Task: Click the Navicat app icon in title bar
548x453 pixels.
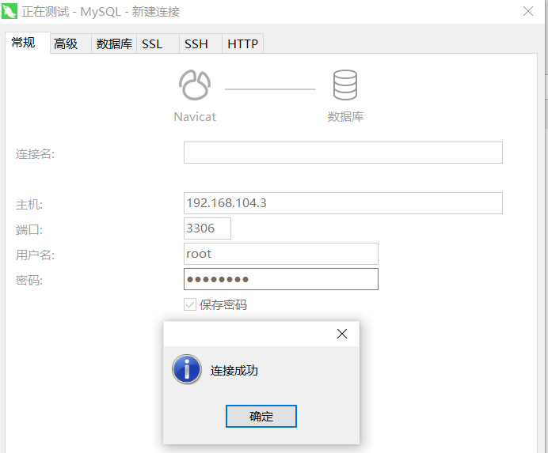Action: click(9, 11)
